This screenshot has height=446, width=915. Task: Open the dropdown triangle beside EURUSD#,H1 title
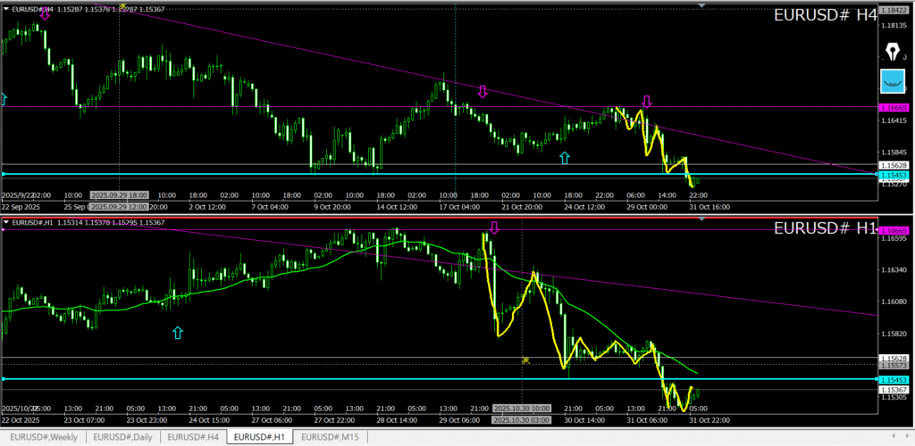click(6, 221)
